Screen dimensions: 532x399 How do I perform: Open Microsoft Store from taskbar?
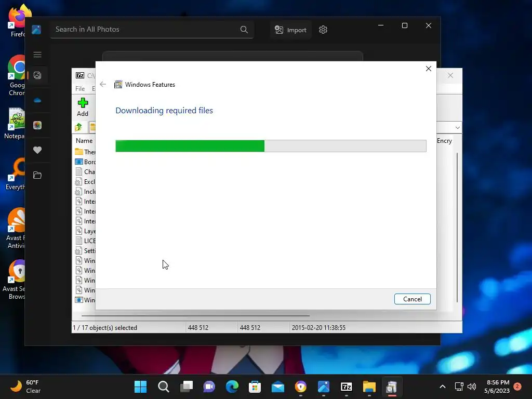pos(255,387)
